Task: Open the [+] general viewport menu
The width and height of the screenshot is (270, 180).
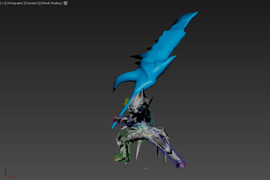Action: click(2, 3)
